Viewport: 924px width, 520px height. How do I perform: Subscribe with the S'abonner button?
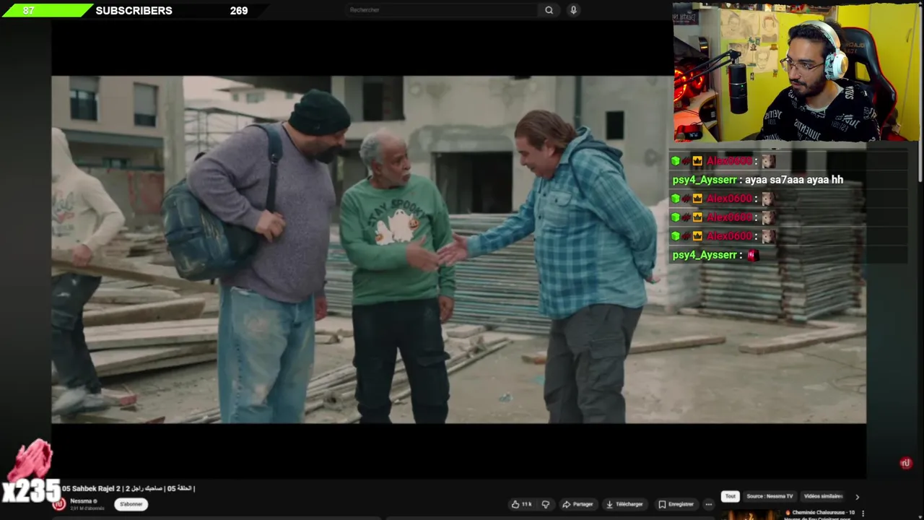click(131, 504)
